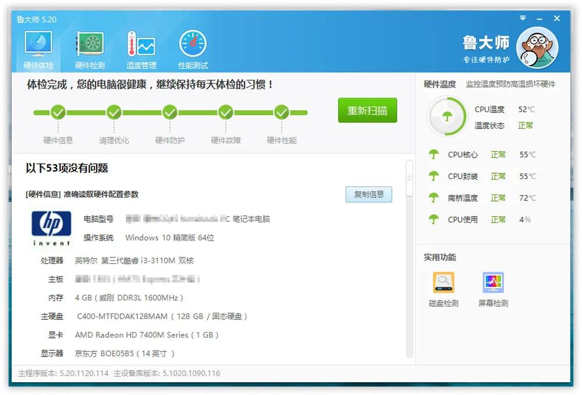This screenshot has width=582, height=395.
Task: Click the 京东方 BOE05B5 display entry
Action: 125,353
